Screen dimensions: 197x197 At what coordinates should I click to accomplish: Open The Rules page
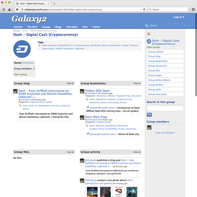point(72,27)
